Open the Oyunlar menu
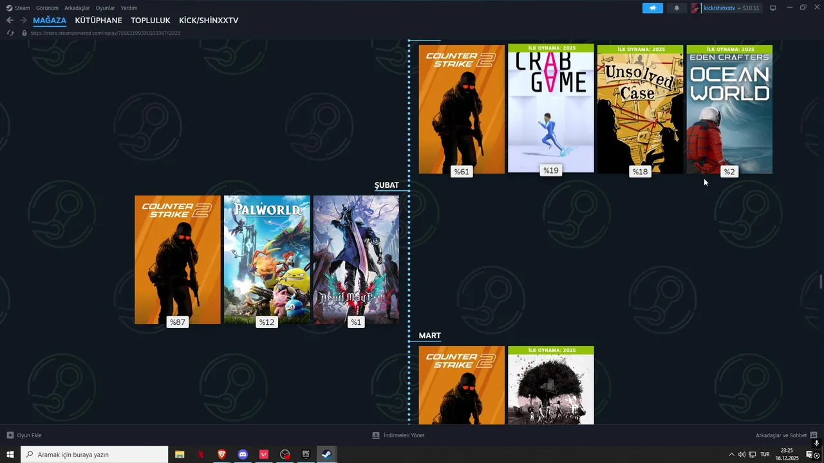Screen dimensions: 824x463 pyautogui.click(x=106, y=8)
